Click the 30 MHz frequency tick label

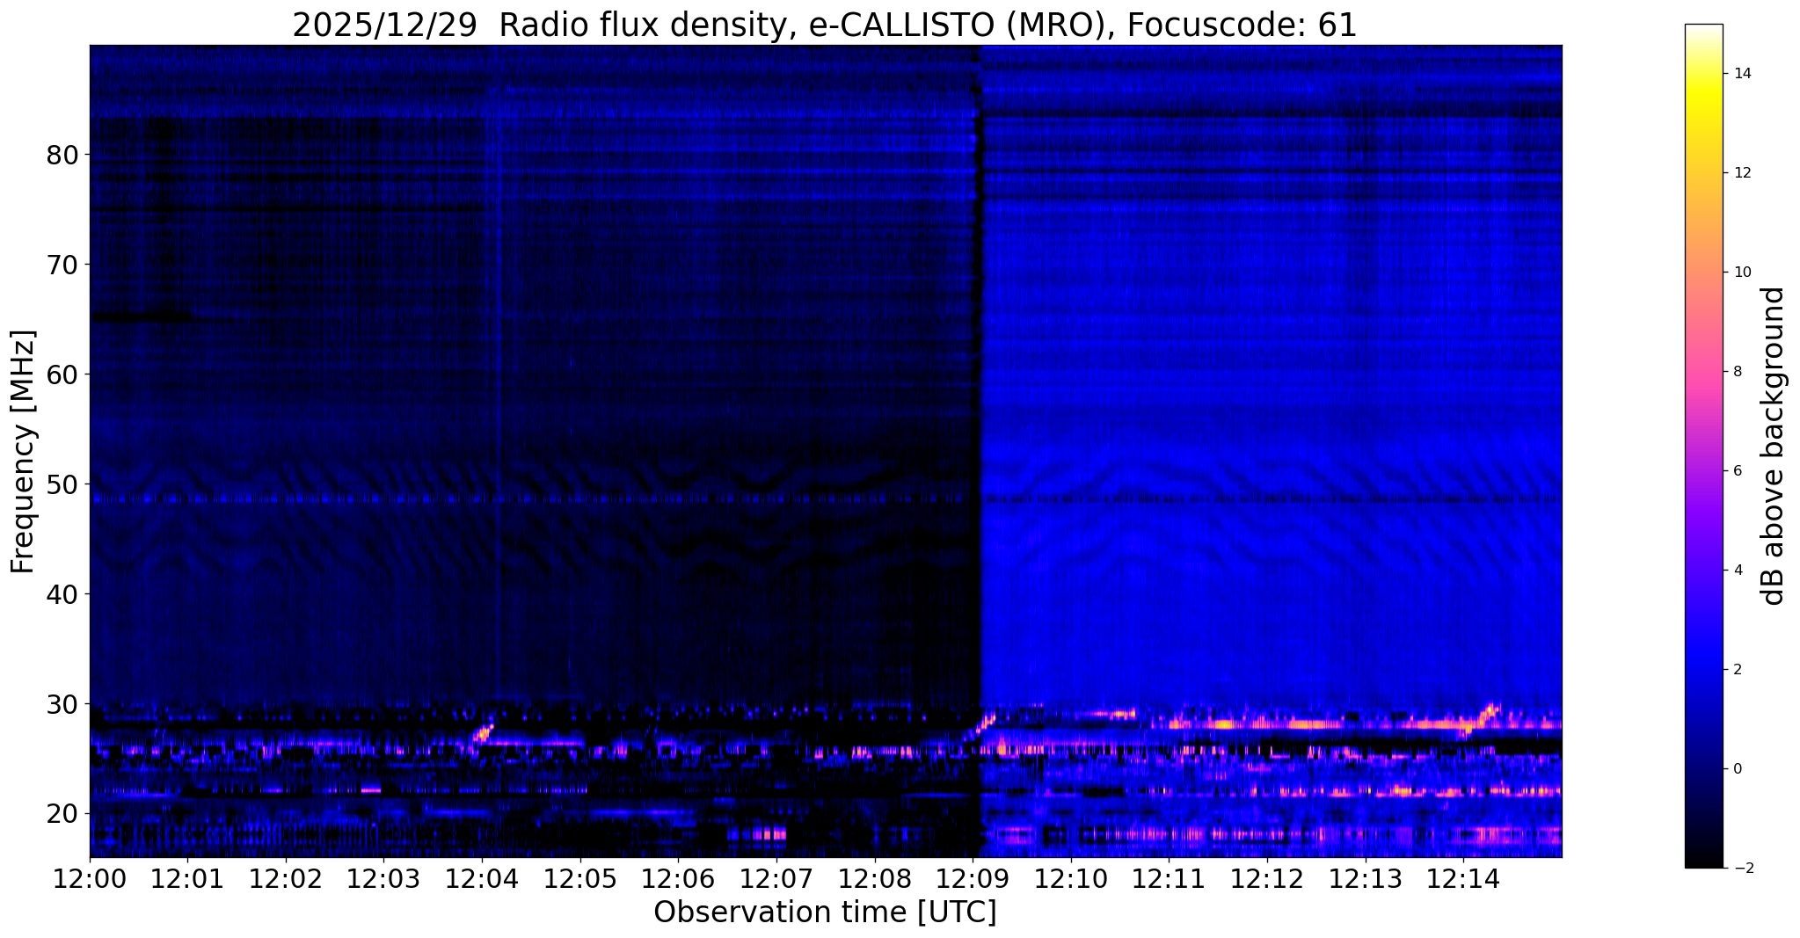pyautogui.click(x=62, y=704)
